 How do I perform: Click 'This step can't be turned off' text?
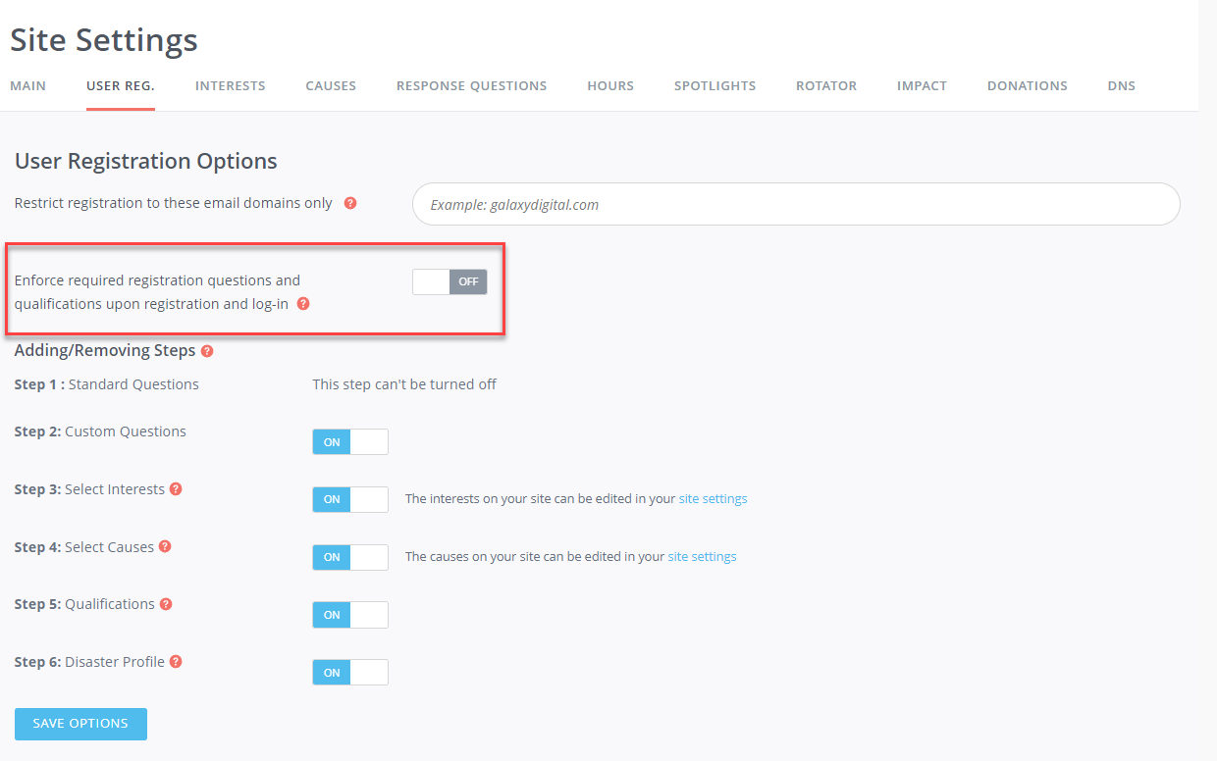point(404,384)
